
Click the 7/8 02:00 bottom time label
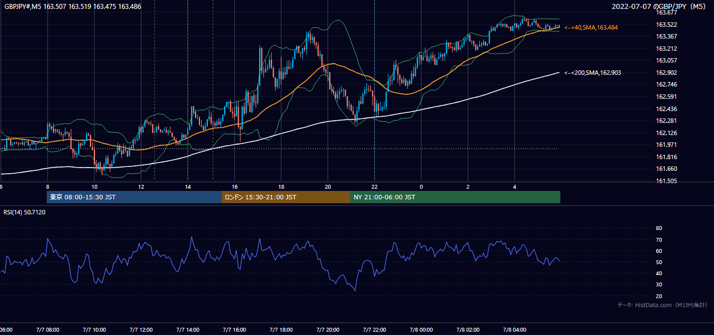468,330
